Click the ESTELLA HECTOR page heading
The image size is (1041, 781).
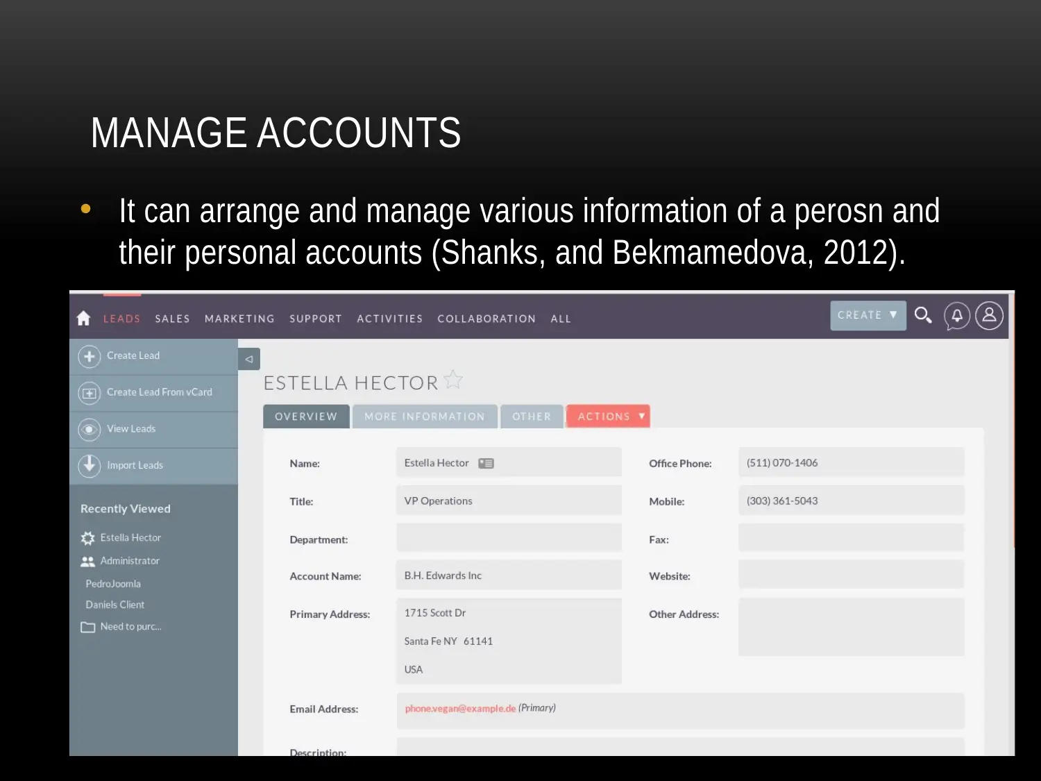pyautogui.click(x=351, y=383)
